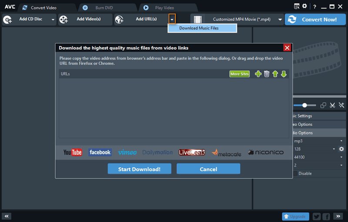Click the Start Download! button
Image resolution: width=348 pixels, height=222 pixels.
(x=139, y=169)
